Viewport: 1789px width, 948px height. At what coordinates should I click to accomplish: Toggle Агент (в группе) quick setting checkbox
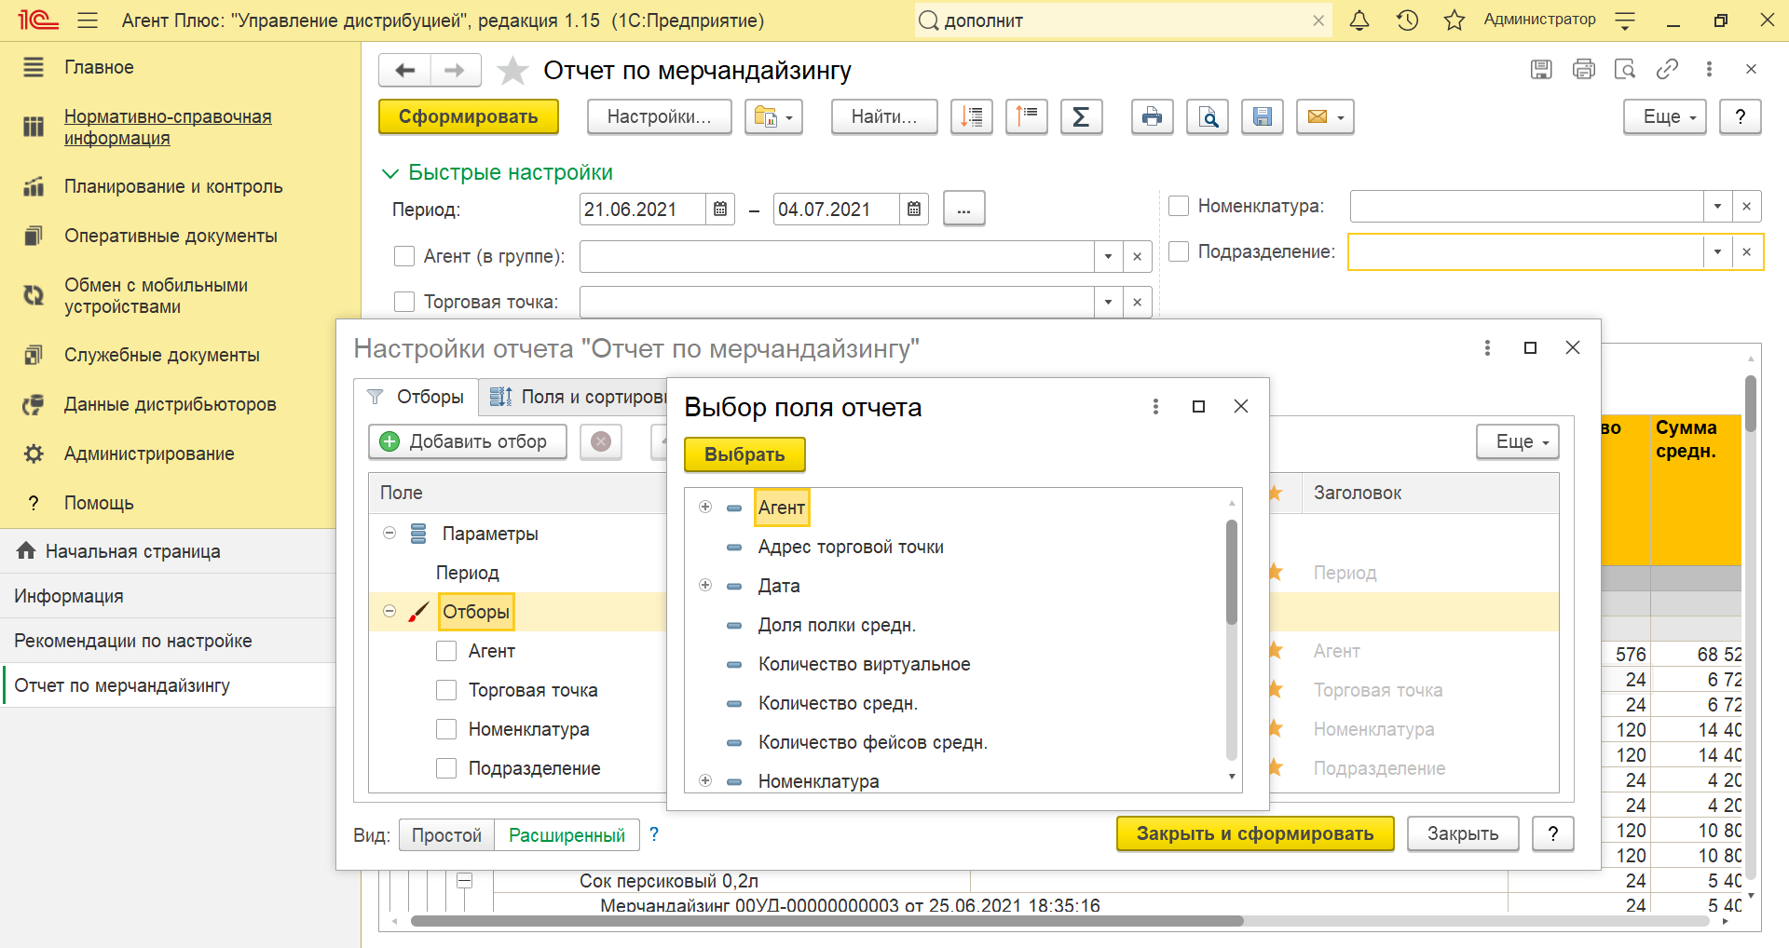click(x=404, y=256)
